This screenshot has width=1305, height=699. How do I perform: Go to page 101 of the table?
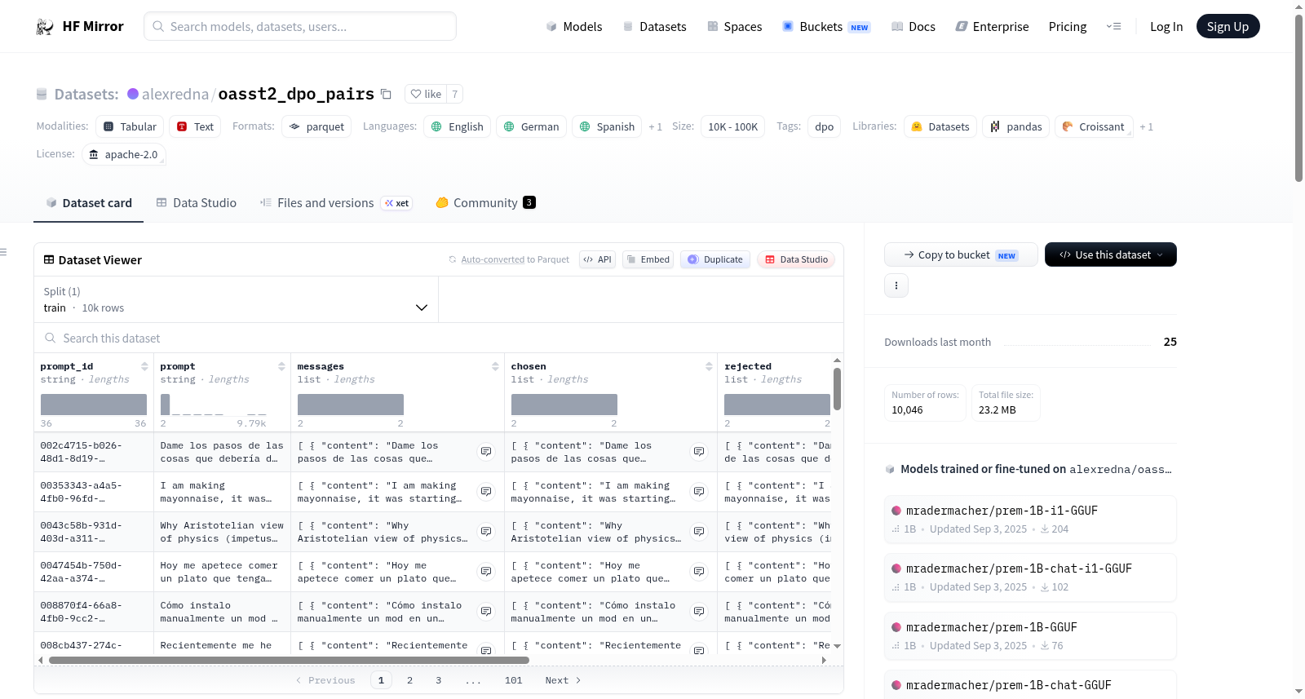pyautogui.click(x=513, y=680)
